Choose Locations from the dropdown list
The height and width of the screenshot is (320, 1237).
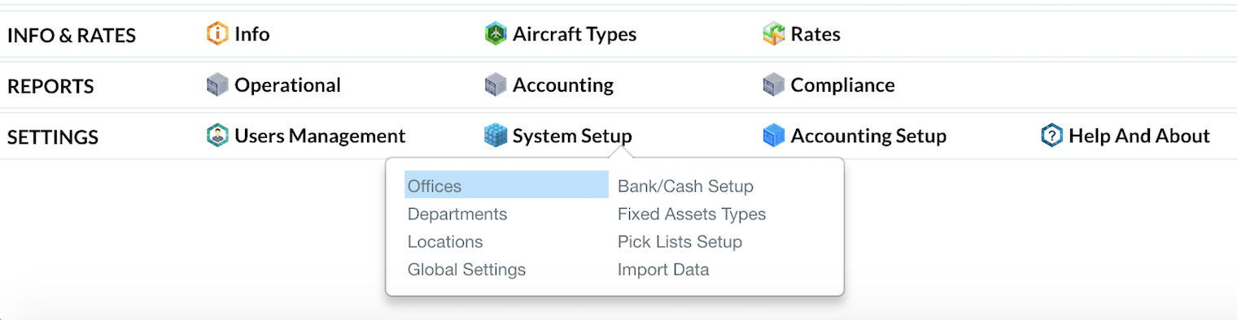(445, 241)
